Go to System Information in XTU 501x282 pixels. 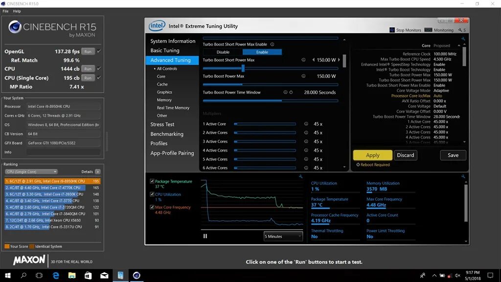click(173, 41)
